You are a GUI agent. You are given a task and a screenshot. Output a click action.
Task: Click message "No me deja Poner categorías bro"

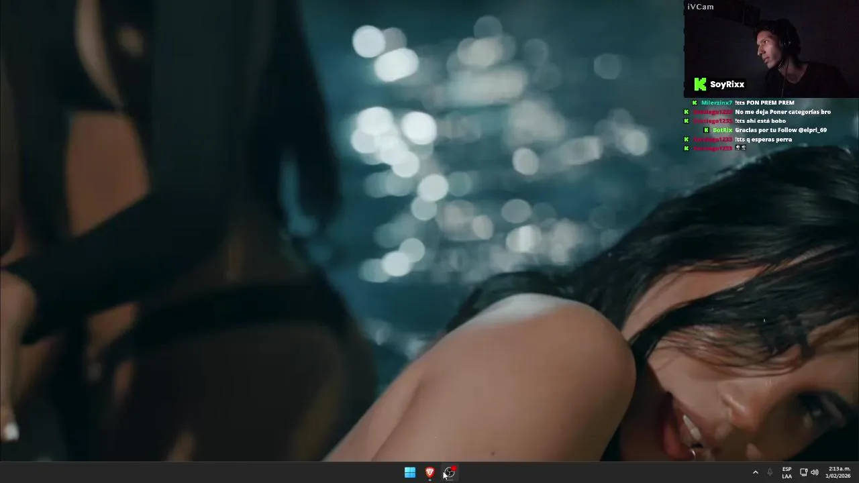(x=782, y=112)
